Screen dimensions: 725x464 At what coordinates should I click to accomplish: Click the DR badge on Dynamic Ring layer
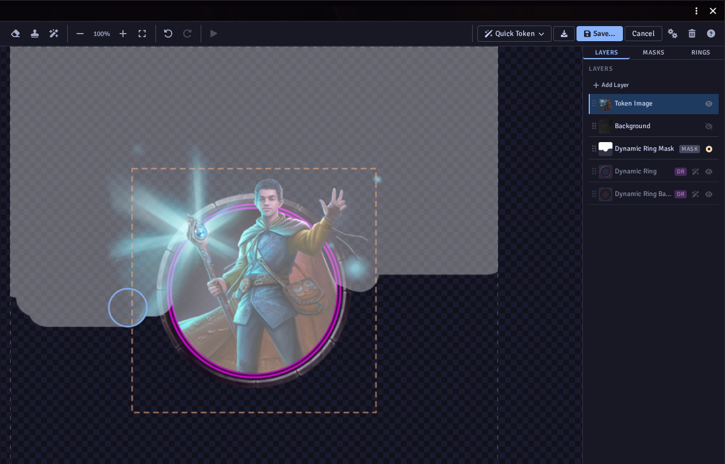click(680, 172)
